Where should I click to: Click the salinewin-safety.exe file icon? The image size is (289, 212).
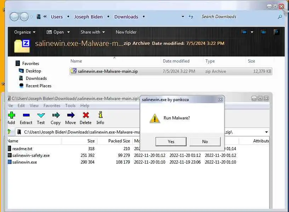click(10, 155)
